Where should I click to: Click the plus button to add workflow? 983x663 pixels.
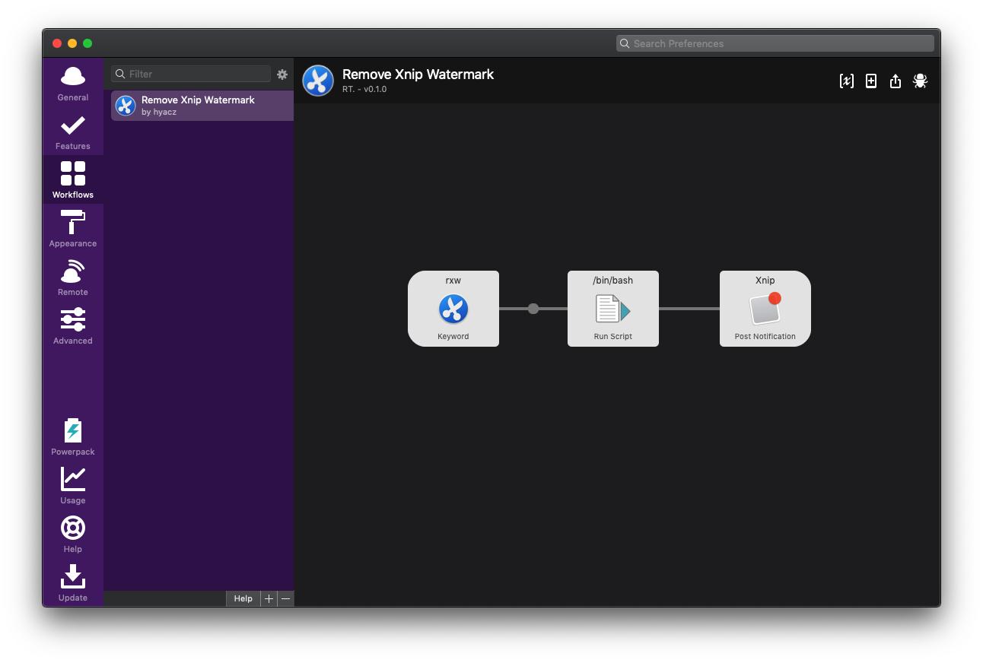pyautogui.click(x=269, y=598)
